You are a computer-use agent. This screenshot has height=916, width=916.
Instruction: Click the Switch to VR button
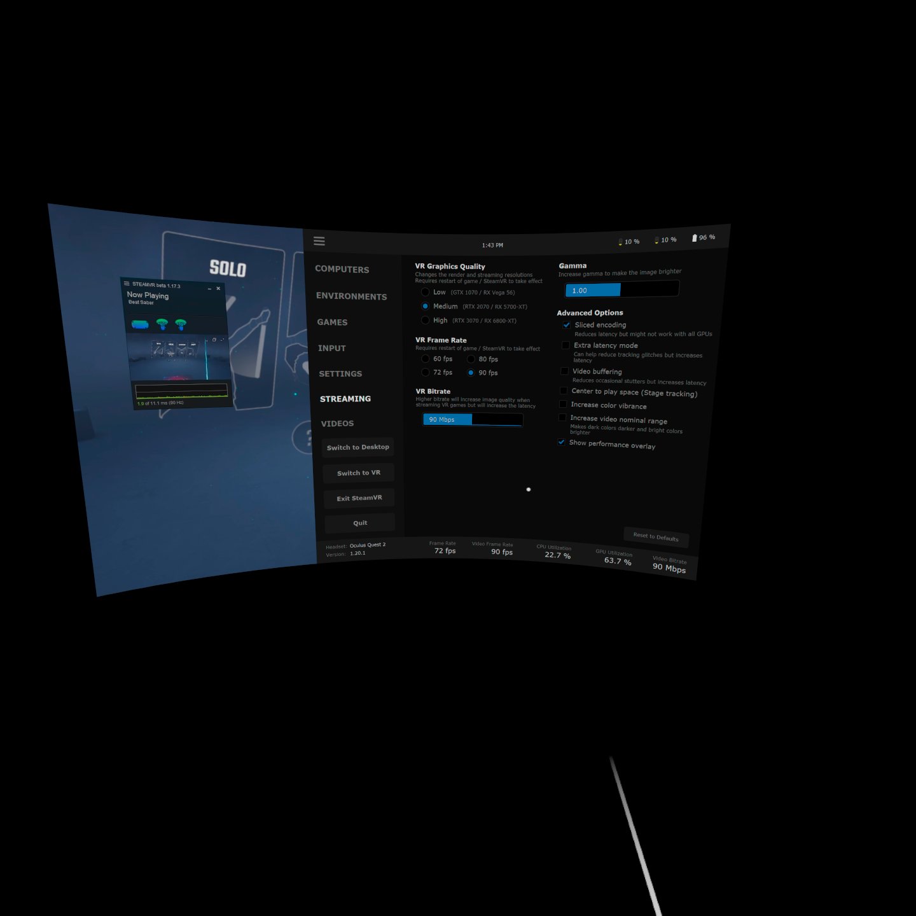359,473
